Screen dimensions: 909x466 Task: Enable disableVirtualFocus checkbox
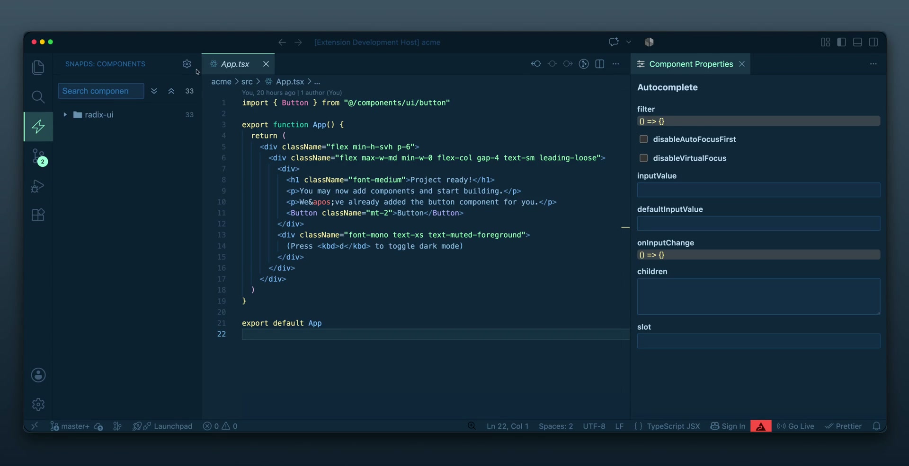643,158
